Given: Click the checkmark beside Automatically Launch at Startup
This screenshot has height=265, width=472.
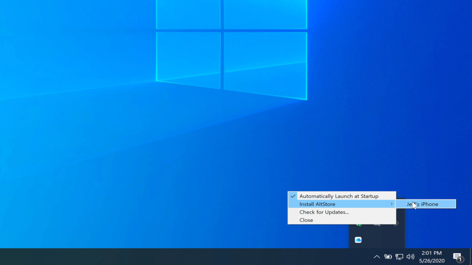Looking at the screenshot, I should click(x=293, y=196).
